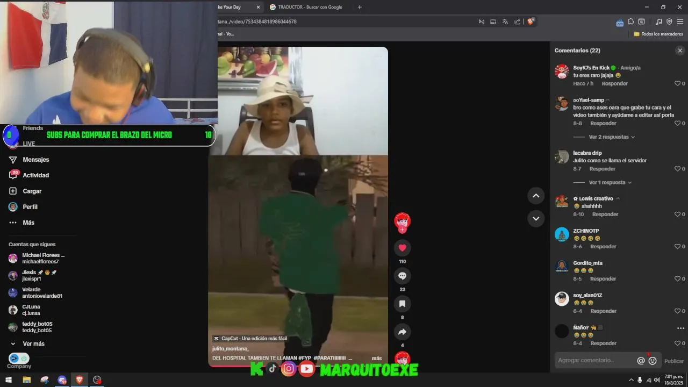Like Gordito_mta's comment

(x=678, y=278)
